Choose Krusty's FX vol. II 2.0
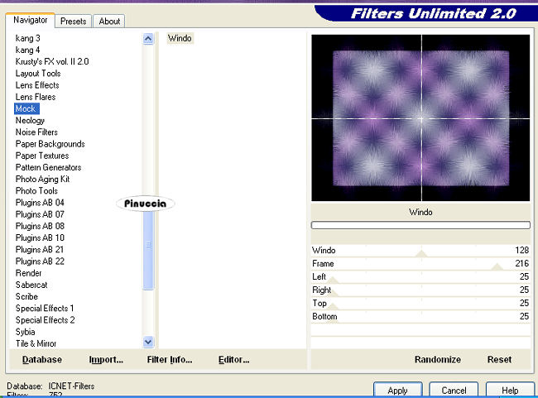The width and height of the screenshot is (538, 398). [x=52, y=61]
